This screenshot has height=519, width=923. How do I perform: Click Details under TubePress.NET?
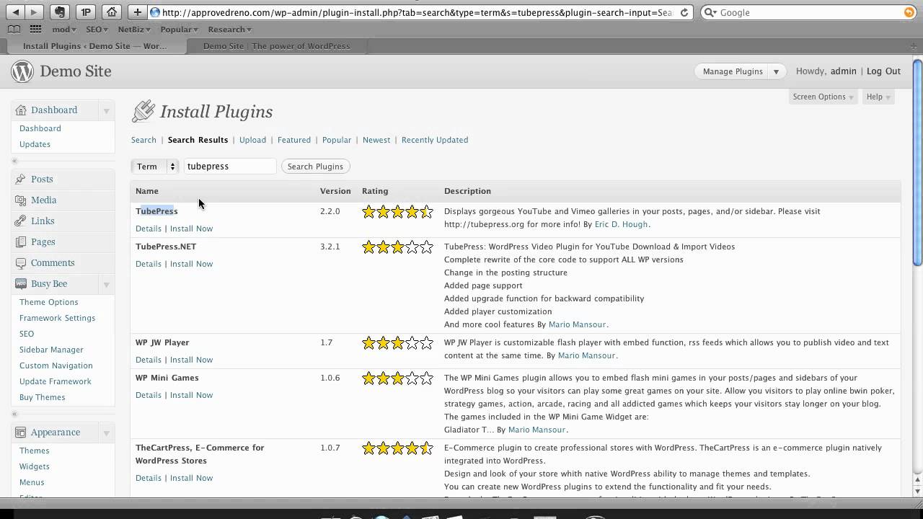149,264
